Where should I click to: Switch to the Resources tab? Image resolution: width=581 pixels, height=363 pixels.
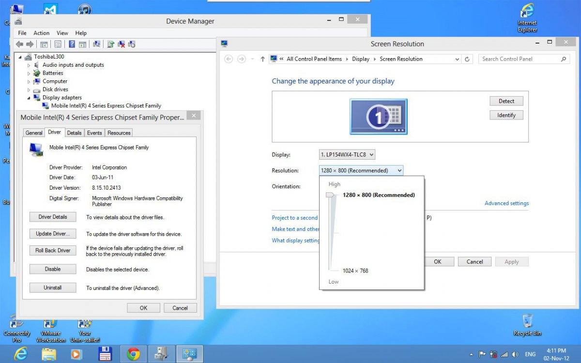pyautogui.click(x=119, y=133)
